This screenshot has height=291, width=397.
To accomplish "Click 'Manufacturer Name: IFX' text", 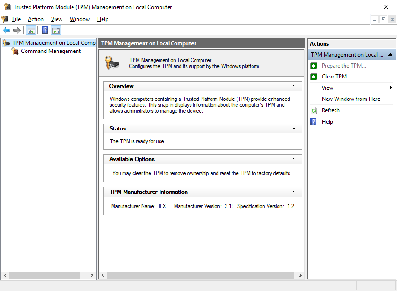I will pyautogui.click(x=139, y=206).
